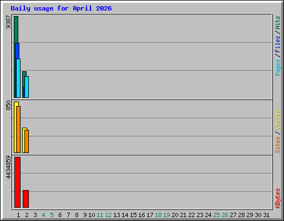Click the red KBytes bar for day 1

point(17,182)
